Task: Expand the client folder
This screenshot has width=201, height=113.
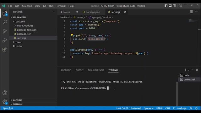Action: pyautogui.click(x=14, y=42)
